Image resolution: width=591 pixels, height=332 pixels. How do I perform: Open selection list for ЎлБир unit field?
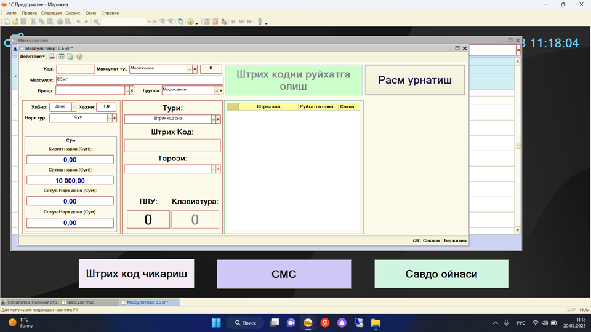pos(74,107)
